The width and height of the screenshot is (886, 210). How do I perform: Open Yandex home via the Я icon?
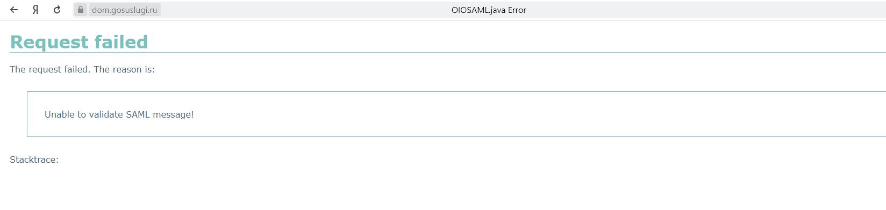pos(35,10)
